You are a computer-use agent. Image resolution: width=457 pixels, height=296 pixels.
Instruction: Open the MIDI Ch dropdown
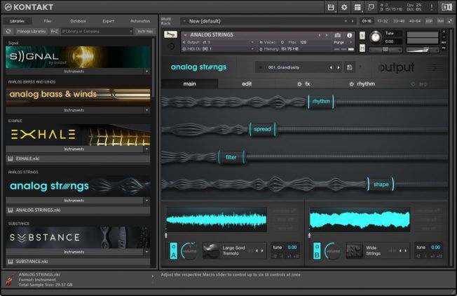[x=252, y=49]
